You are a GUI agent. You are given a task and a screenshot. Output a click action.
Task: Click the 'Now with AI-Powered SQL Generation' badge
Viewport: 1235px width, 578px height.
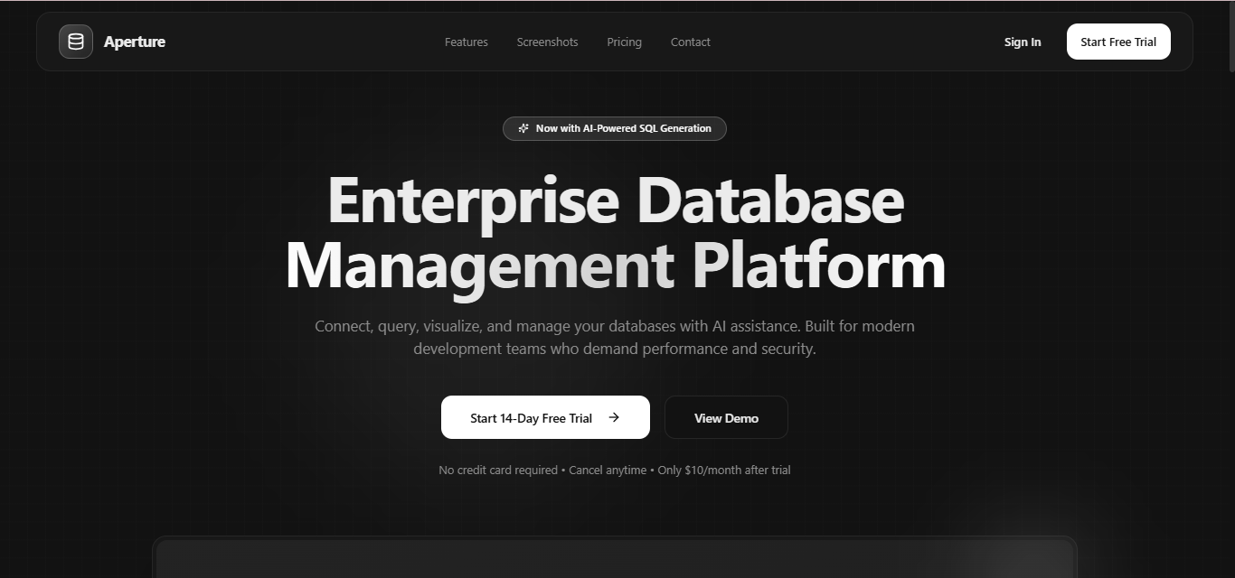615,128
